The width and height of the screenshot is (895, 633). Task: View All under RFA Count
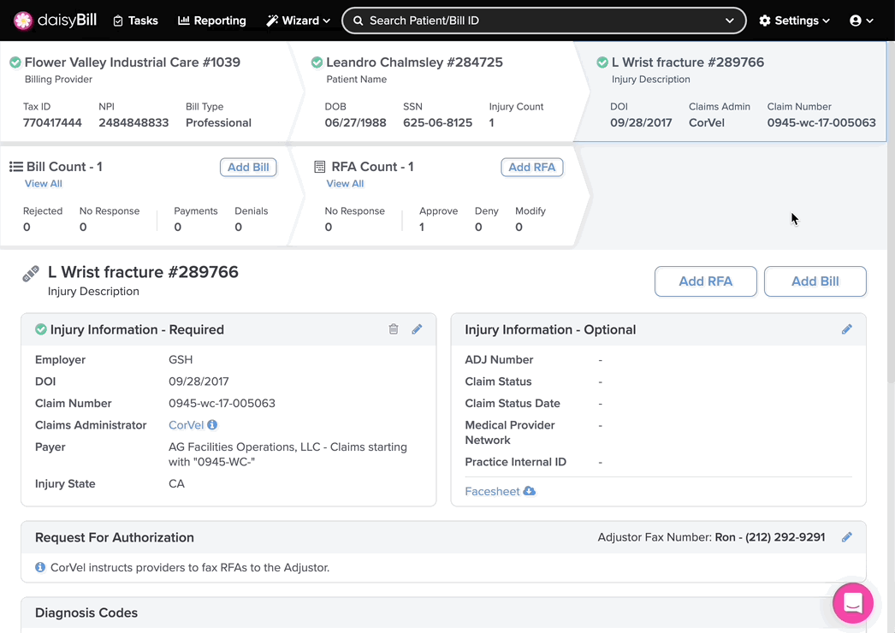pyautogui.click(x=345, y=184)
